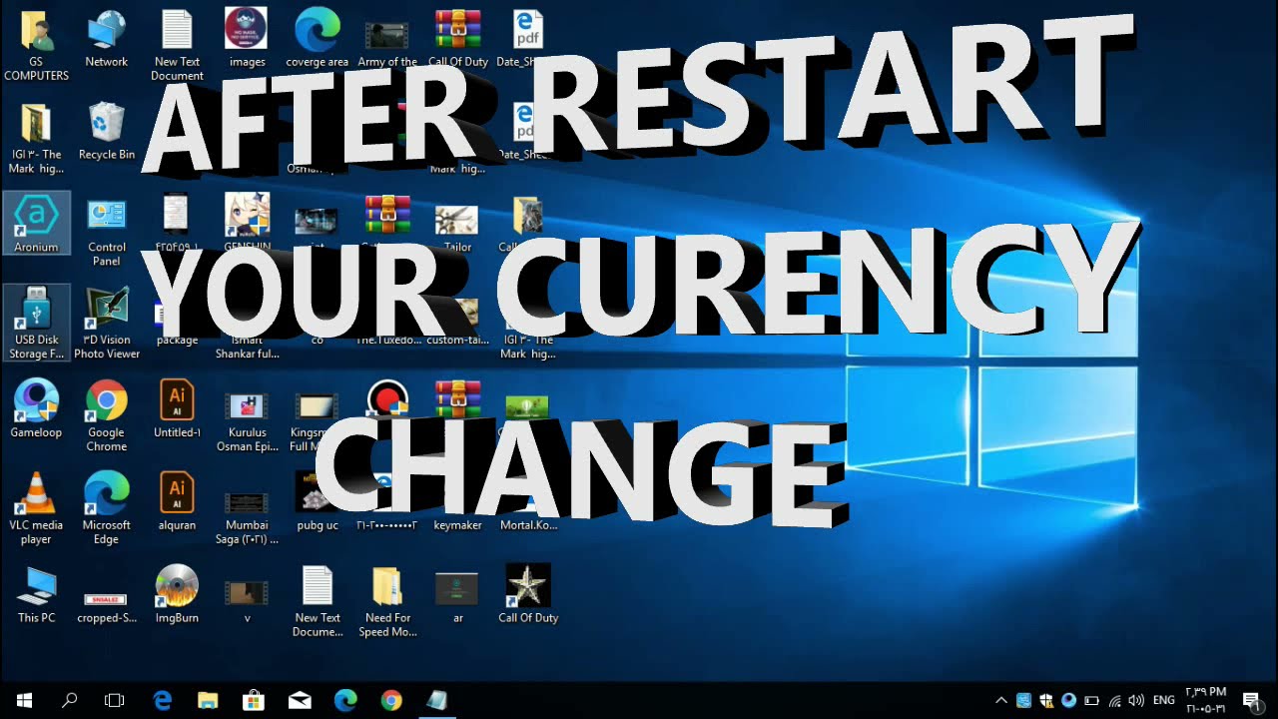Open the Need For Speed Mo... folder
Screen dimensions: 1278x719
click(387, 602)
